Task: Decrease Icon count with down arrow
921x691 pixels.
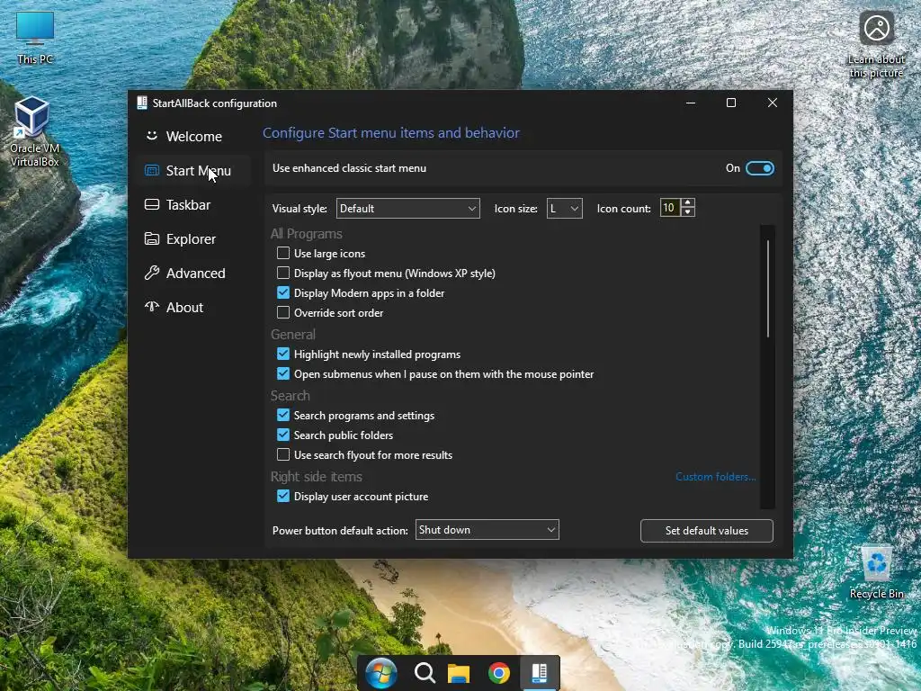Action: (x=688, y=212)
